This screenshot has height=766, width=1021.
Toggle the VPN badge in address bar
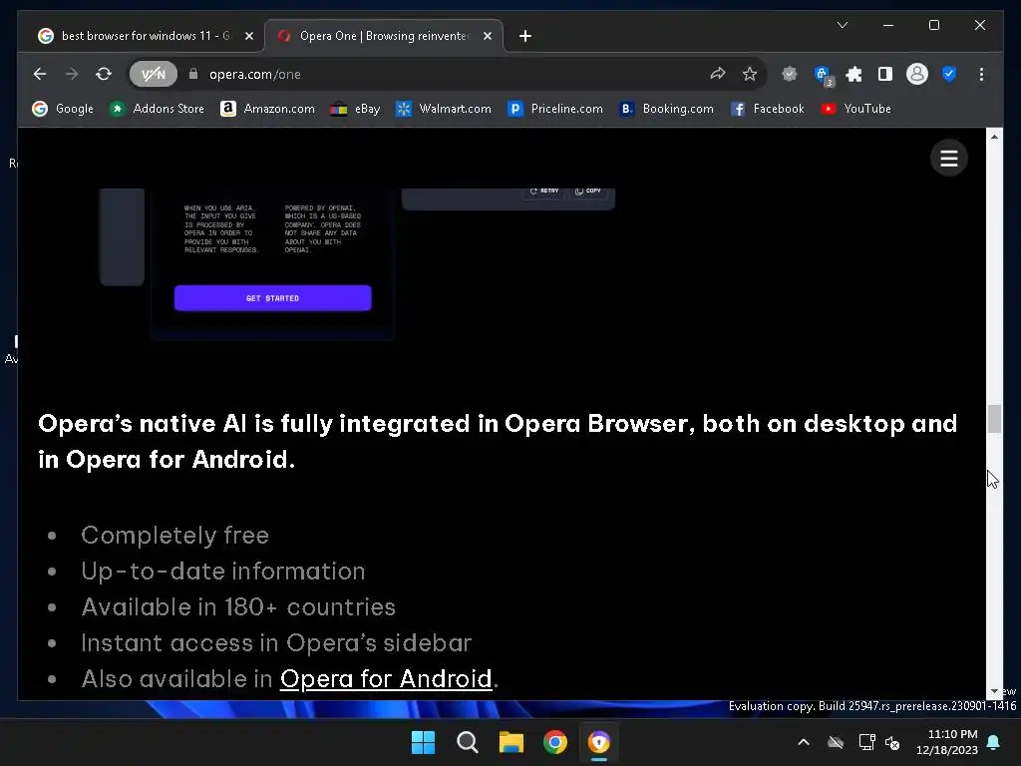pos(154,74)
